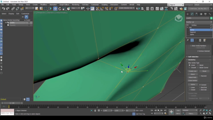Viewport: 213px width, 120px height.
Task: Click the Refine button
Action: tap(193, 85)
